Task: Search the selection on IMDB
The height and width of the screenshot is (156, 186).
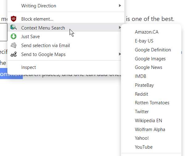Action: tap(140, 76)
